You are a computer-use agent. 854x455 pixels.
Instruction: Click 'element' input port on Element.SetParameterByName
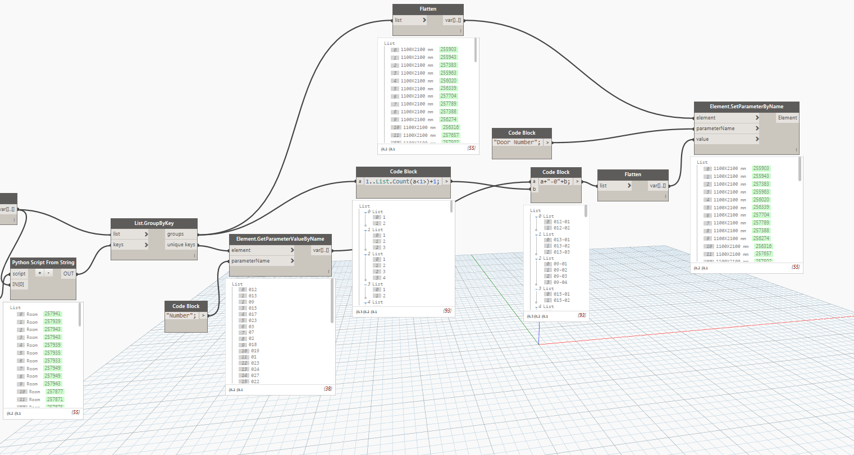(727, 118)
